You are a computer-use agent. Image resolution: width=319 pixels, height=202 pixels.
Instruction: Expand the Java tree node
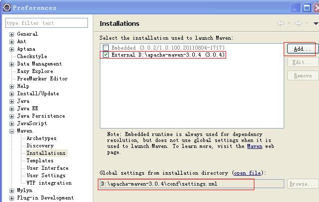tap(11, 101)
